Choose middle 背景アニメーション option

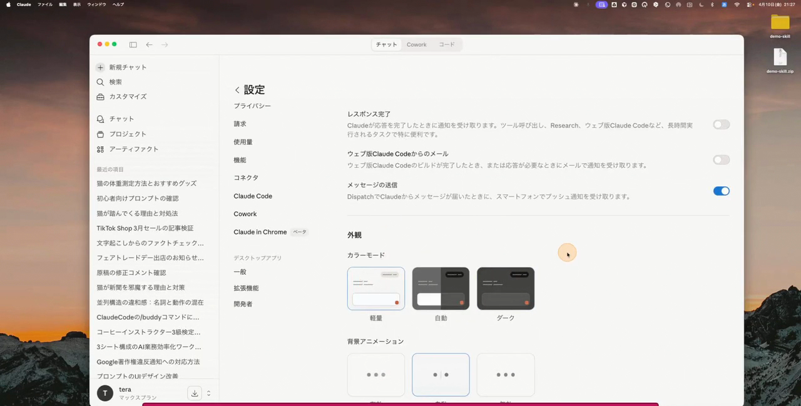pos(441,375)
